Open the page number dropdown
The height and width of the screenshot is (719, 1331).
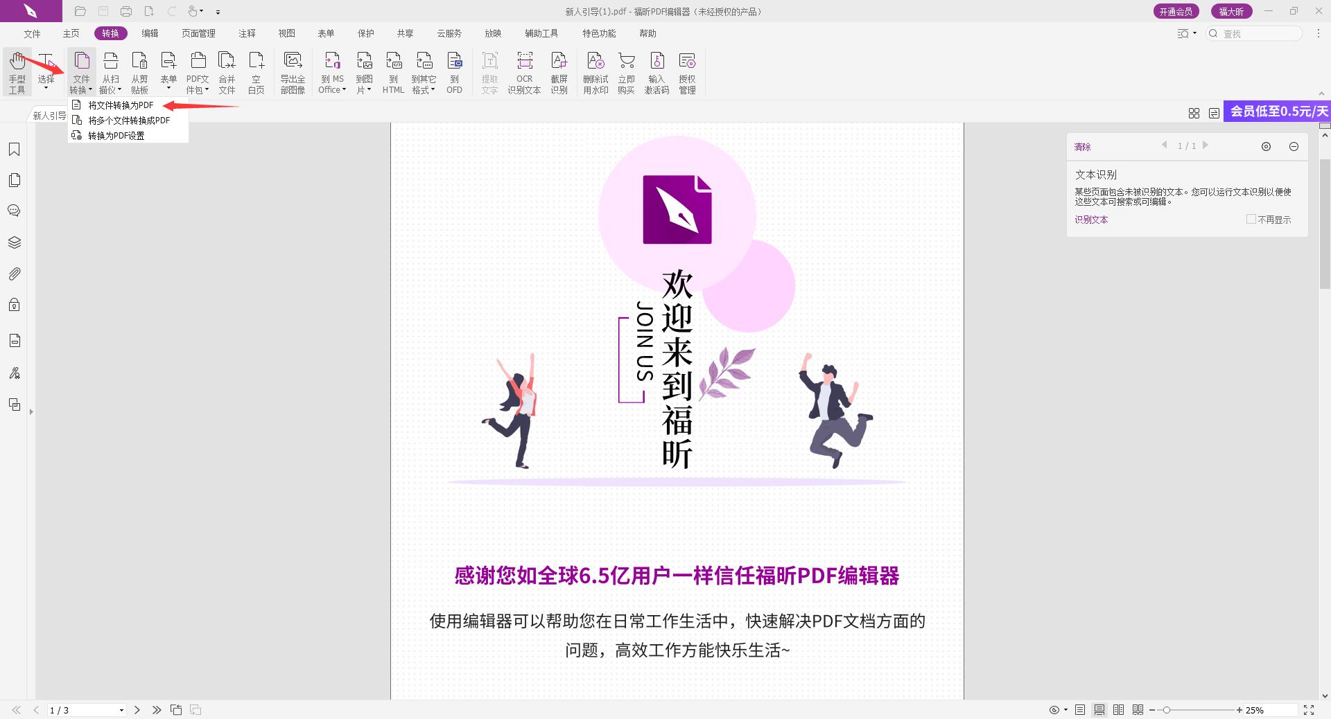122,710
